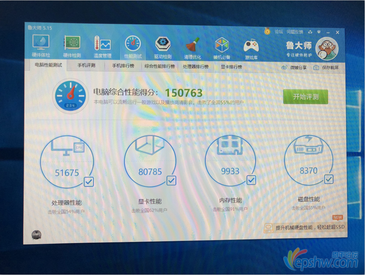Switch to the 电脑性能测试 tab
The image size is (365, 275).
click(x=49, y=65)
